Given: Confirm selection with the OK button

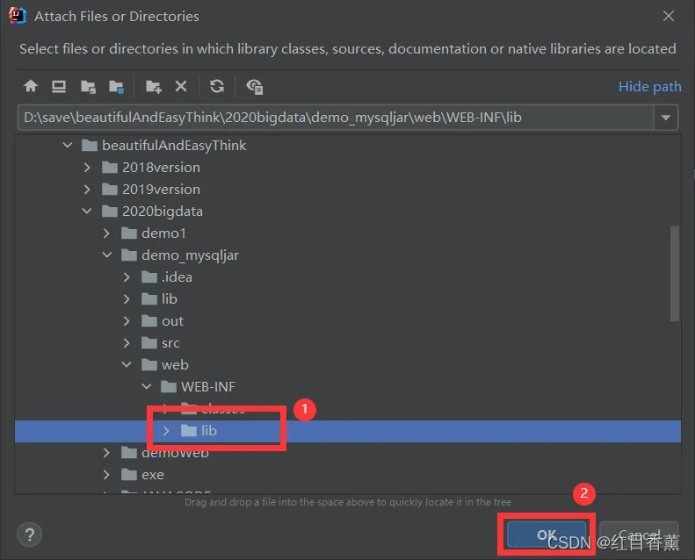Looking at the screenshot, I should point(547,535).
